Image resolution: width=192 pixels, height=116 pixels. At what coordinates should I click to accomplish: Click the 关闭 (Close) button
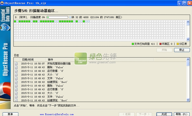[x=164, y=114]
